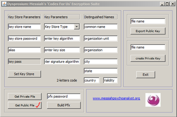Screen dimensions: 177x117
Task: Click the Java icon in the title bar
Action: (x=4, y=4)
